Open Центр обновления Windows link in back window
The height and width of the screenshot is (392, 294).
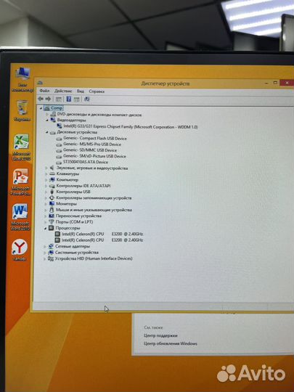tap(171, 343)
